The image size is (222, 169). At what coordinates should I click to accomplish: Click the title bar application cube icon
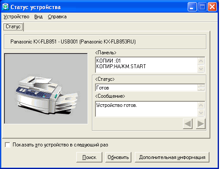pos(6,7)
